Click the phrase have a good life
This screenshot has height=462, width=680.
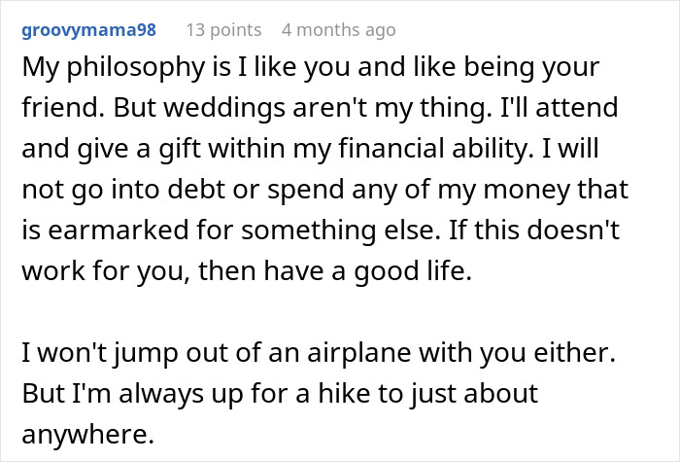coord(368,271)
